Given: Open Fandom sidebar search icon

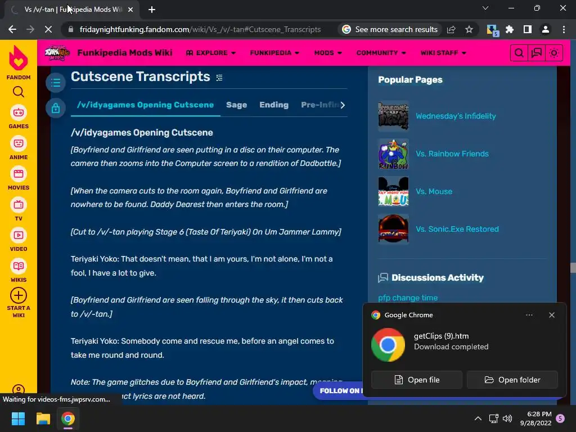Looking at the screenshot, I should pyautogui.click(x=19, y=92).
